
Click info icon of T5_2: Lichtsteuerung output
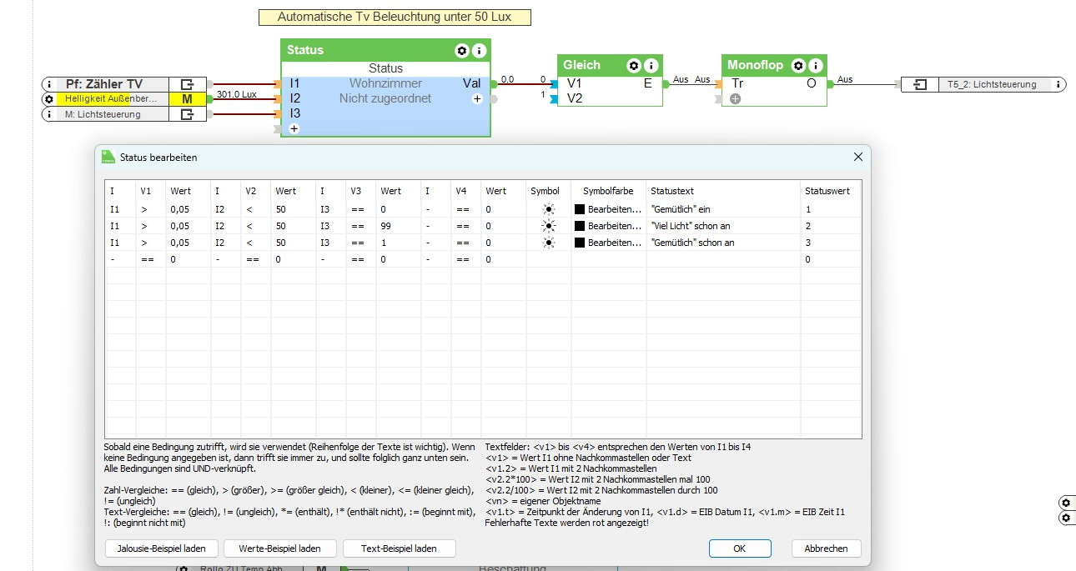pyautogui.click(x=1058, y=84)
